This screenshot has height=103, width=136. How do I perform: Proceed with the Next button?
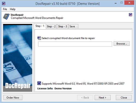click(x=102, y=98)
